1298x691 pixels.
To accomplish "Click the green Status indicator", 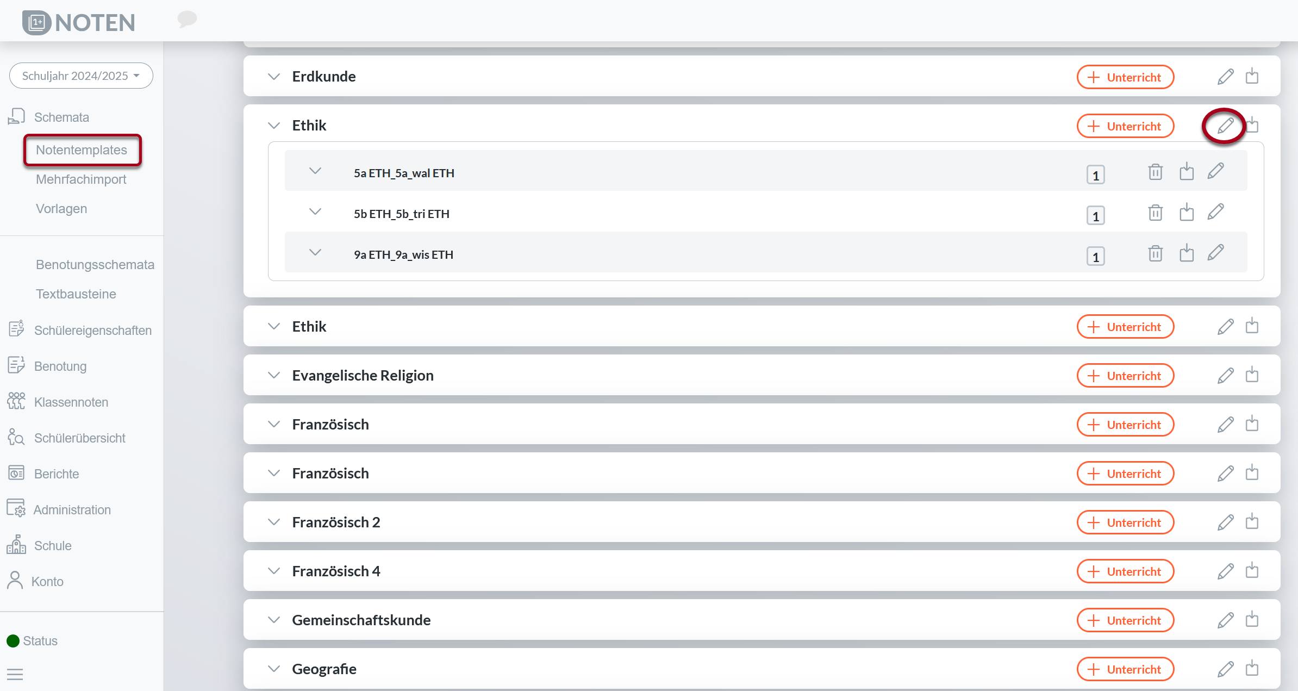I will point(14,641).
